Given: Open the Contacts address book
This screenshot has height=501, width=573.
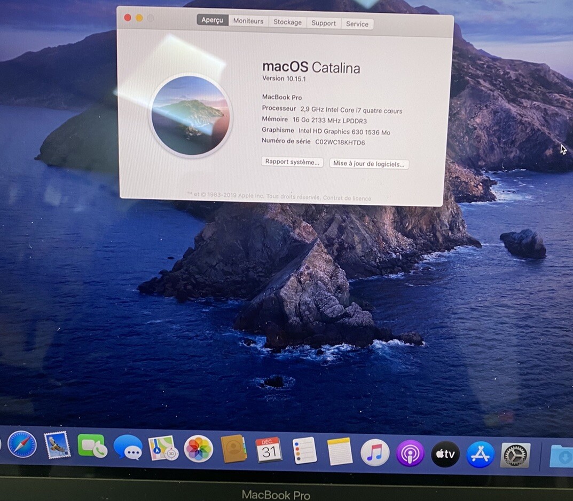Looking at the screenshot, I should click(x=233, y=449).
